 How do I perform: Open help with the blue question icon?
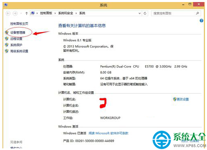(201, 21)
